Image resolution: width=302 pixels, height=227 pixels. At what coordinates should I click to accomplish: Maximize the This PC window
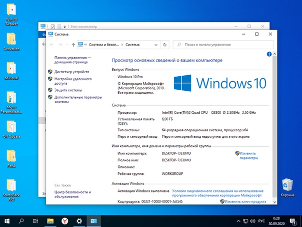249,26
